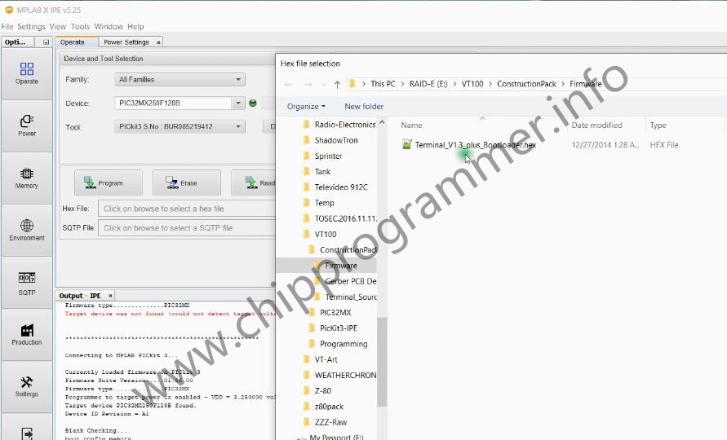The width and height of the screenshot is (727, 440).
Task: Open the Settings menu
Action: [x=31, y=26]
